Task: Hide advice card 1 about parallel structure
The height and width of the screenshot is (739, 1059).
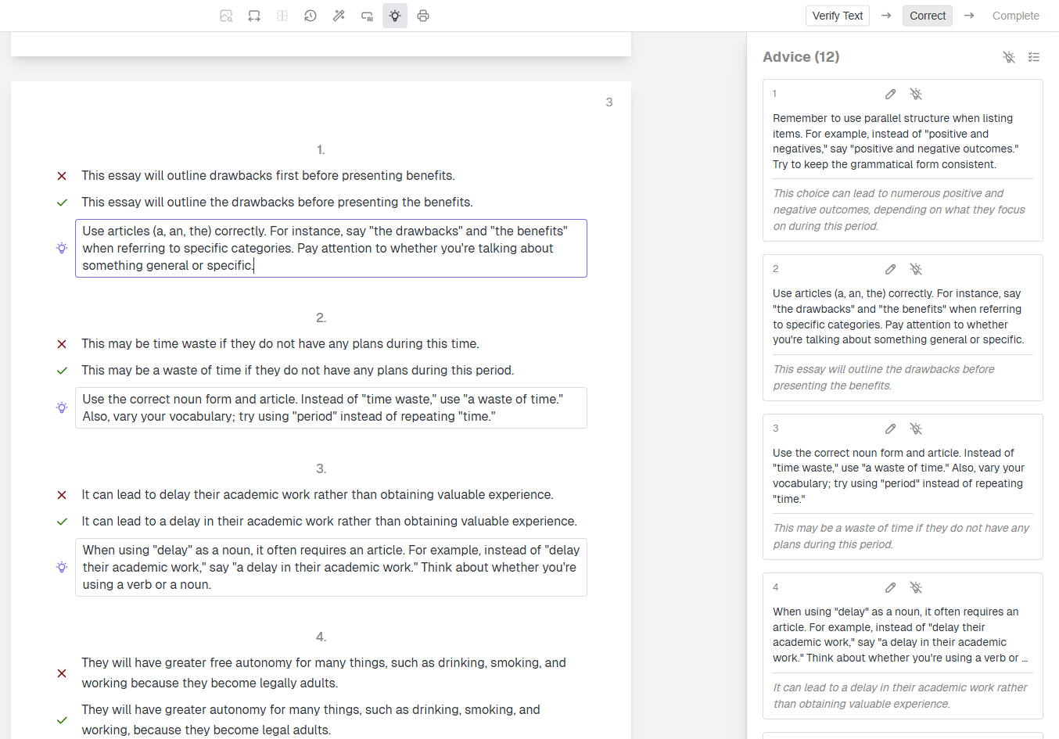Action: [x=916, y=93]
